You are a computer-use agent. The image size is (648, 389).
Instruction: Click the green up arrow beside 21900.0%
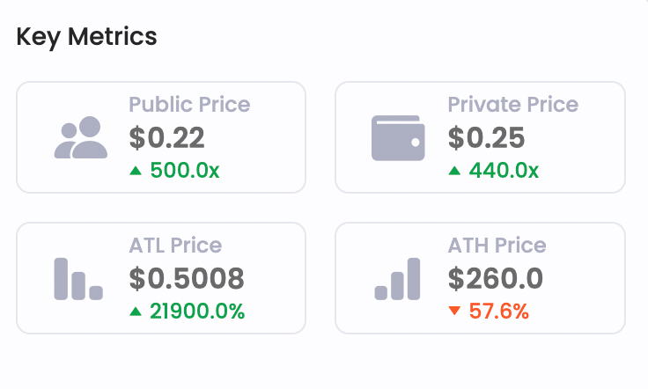pyautogui.click(x=135, y=311)
